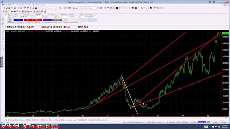Click the Zoom In magnifier icon
Viewport: 230px width, 129px height.
(142, 8)
